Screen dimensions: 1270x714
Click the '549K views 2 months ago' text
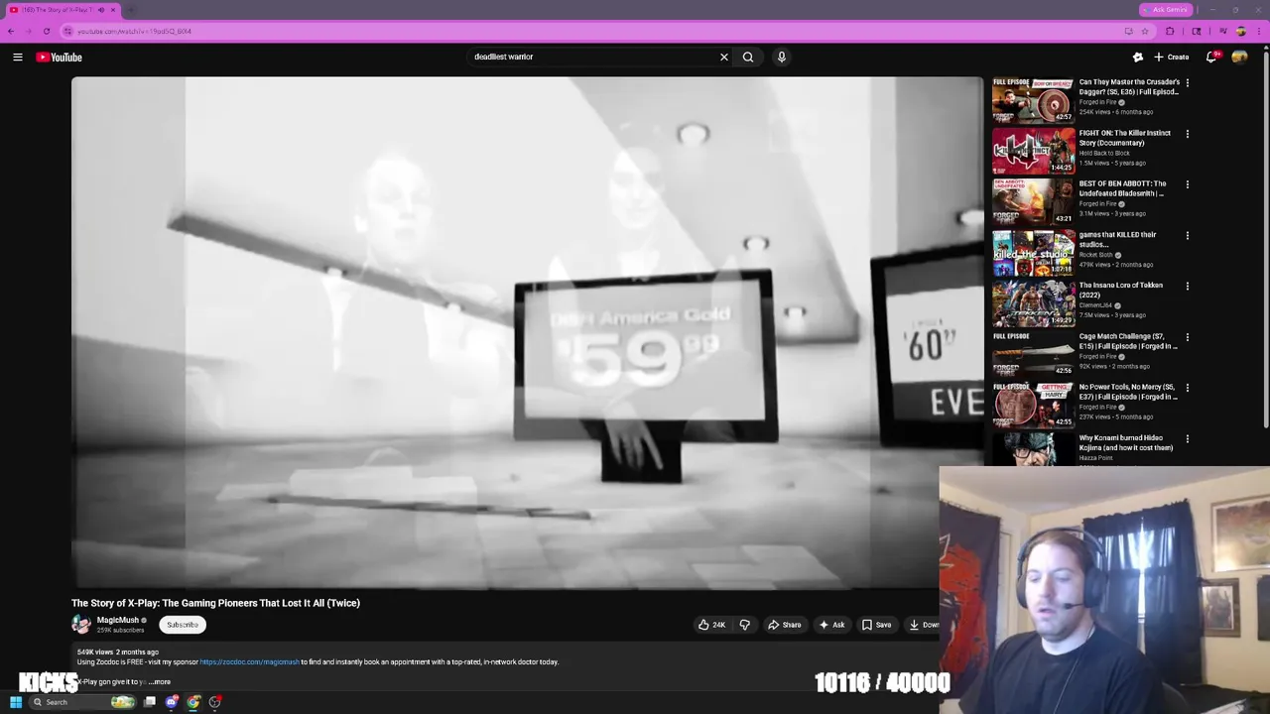click(x=118, y=652)
